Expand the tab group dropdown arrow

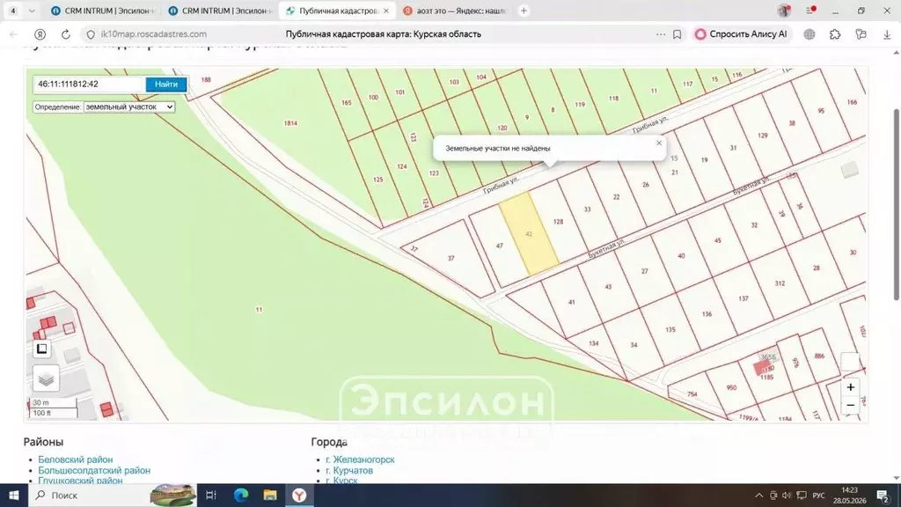(32, 11)
